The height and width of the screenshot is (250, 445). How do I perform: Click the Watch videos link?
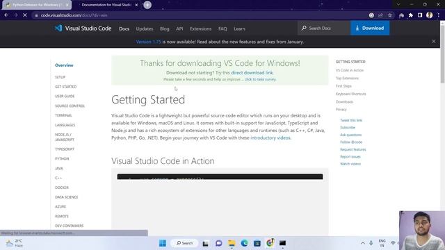(350, 164)
